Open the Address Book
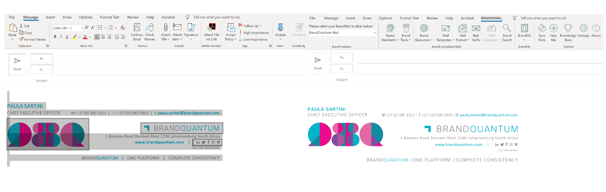Image resolution: width=606 pixels, height=192 pixels. point(137,32)
